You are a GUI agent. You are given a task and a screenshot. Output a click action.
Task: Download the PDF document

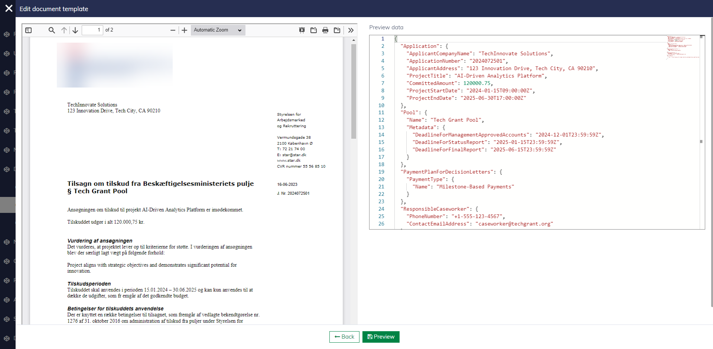coord(337,30)
